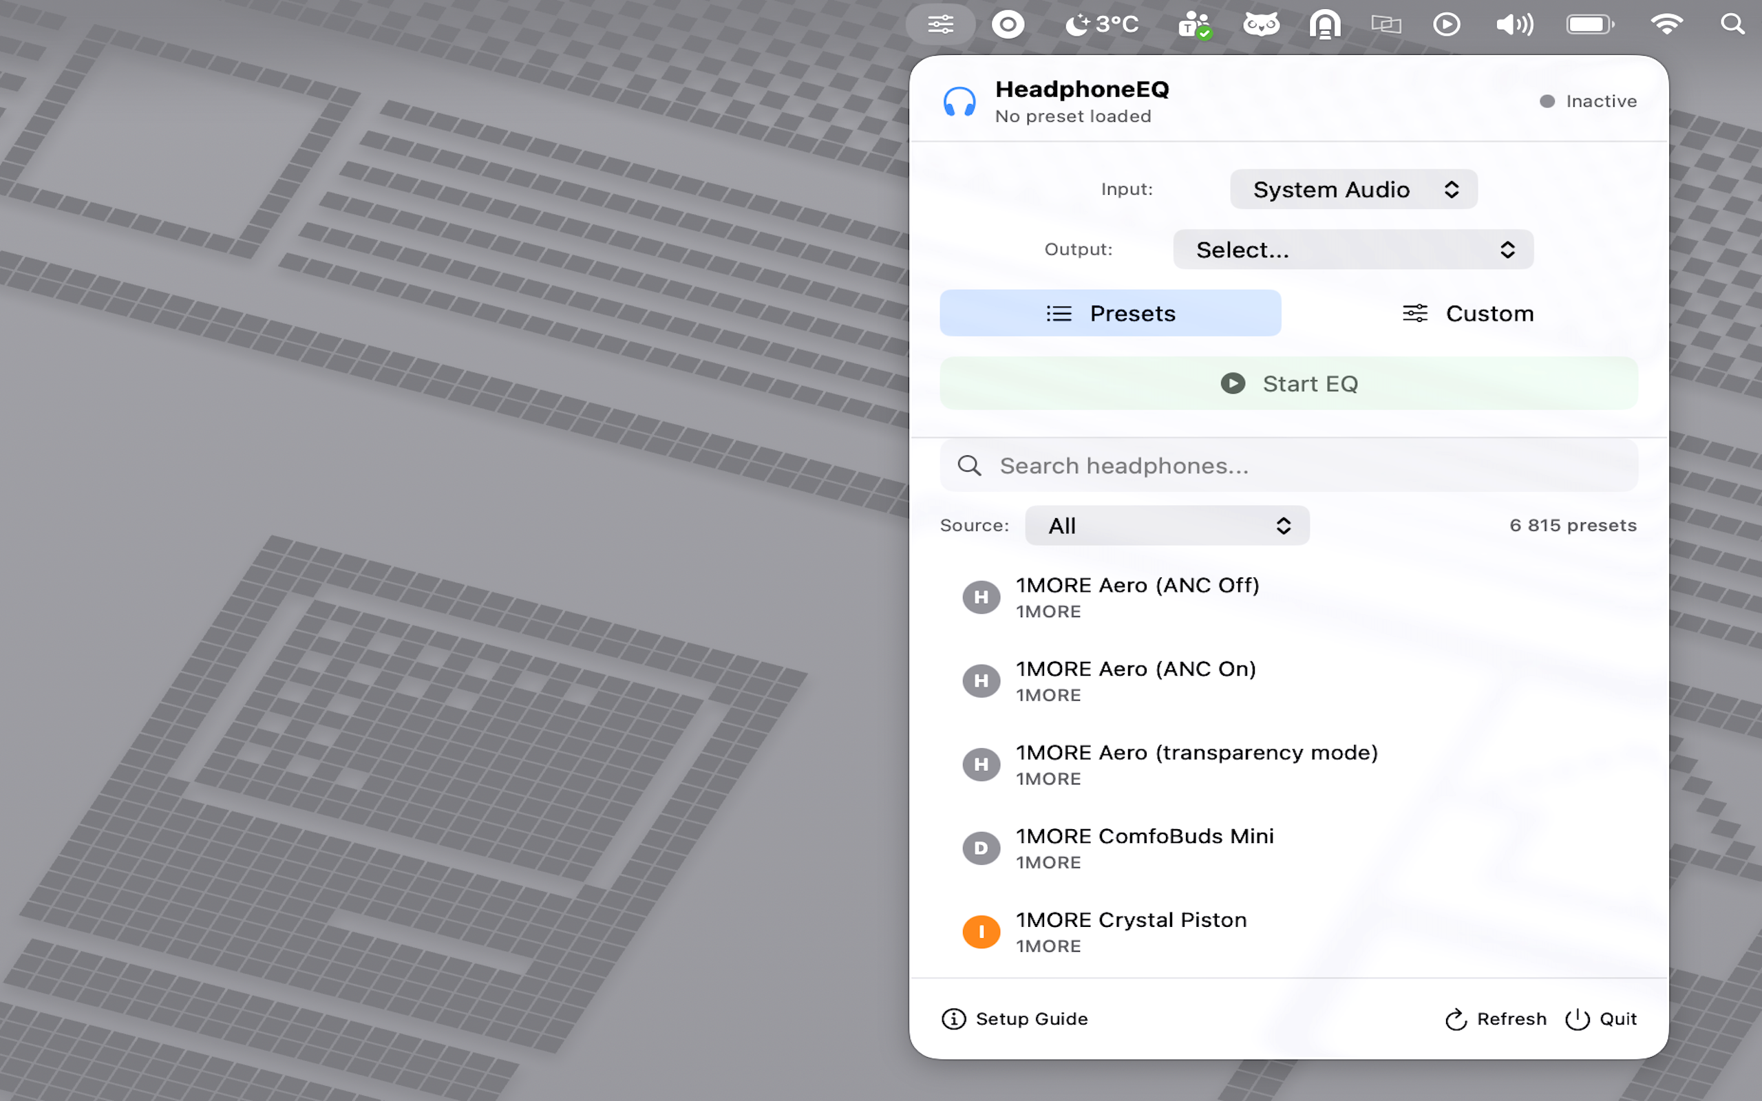Image resolution: width=1762 pixels, height=1101 pixels.
Task: Open Spotlight search magnifier icon
Action: pyautogui.click(x=1732, y=25)
